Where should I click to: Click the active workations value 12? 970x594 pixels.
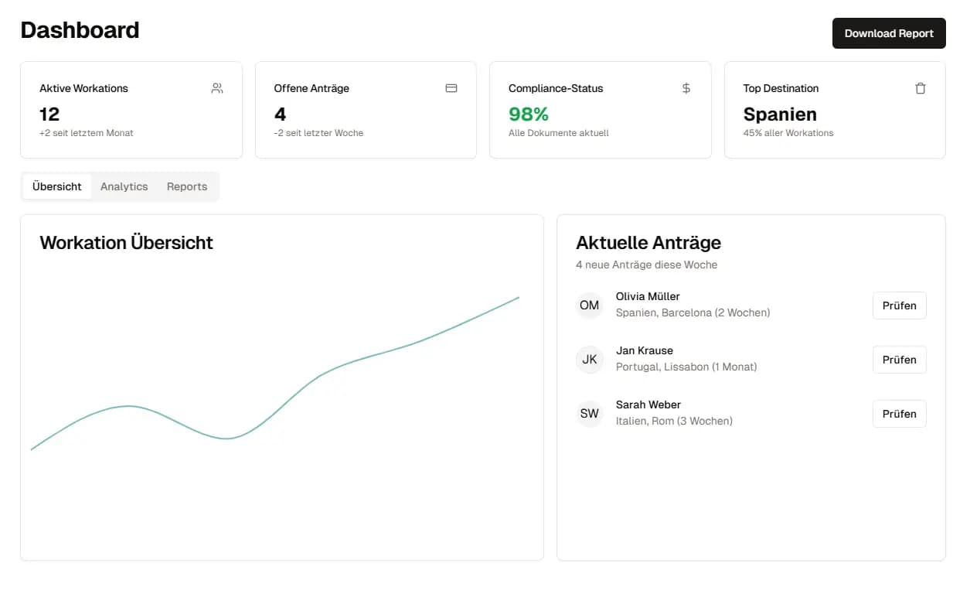49,114
